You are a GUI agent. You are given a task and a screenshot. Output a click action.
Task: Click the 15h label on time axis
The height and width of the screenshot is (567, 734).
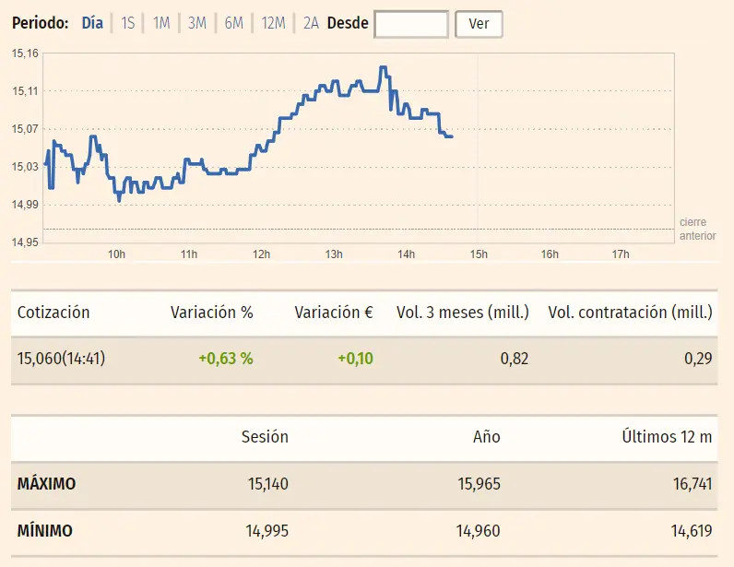click(x=478, y=254)
